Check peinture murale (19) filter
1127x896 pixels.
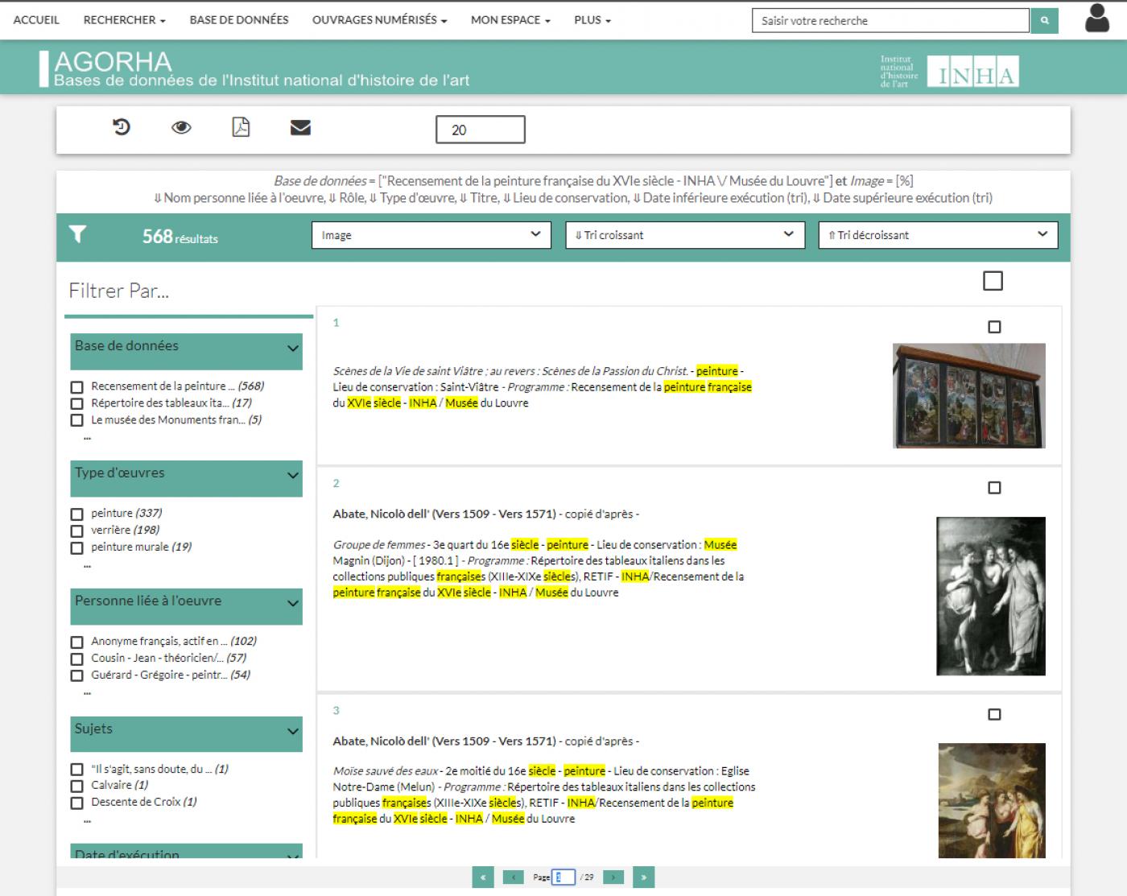77,548
